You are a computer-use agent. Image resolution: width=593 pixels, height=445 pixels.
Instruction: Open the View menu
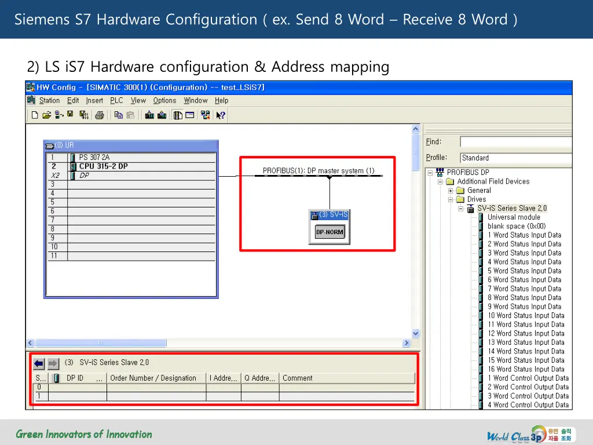pos(138,100)
